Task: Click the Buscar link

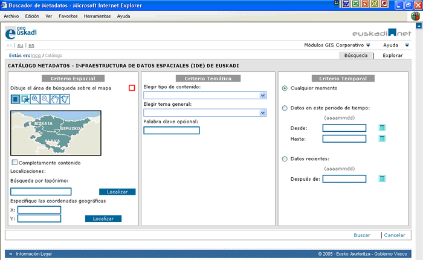Action: 362,235
